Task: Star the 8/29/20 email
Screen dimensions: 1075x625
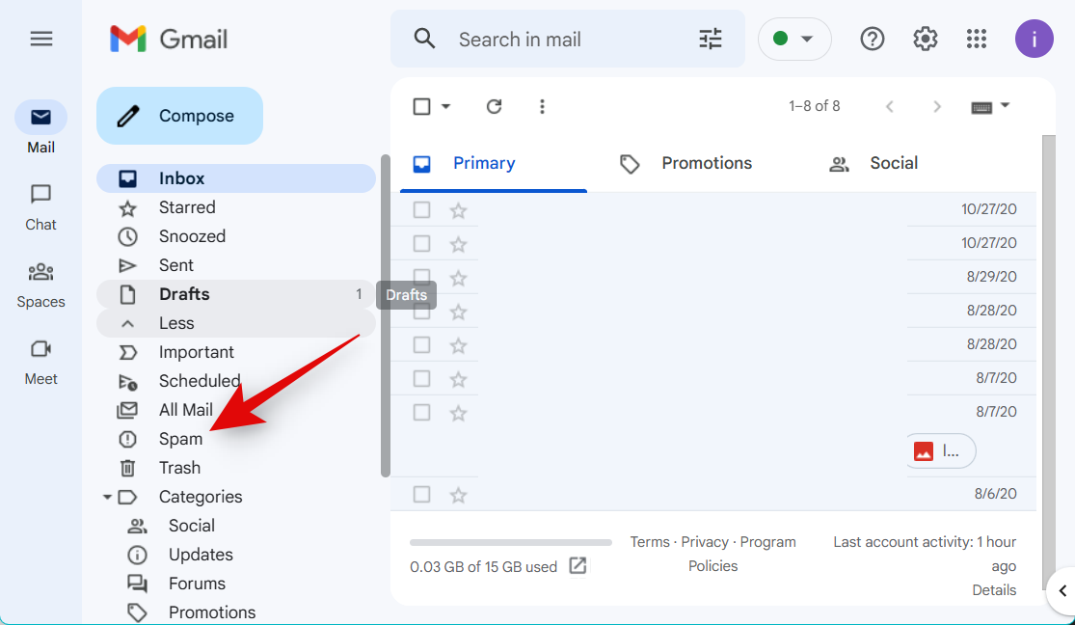Action: tap(459, 278)
